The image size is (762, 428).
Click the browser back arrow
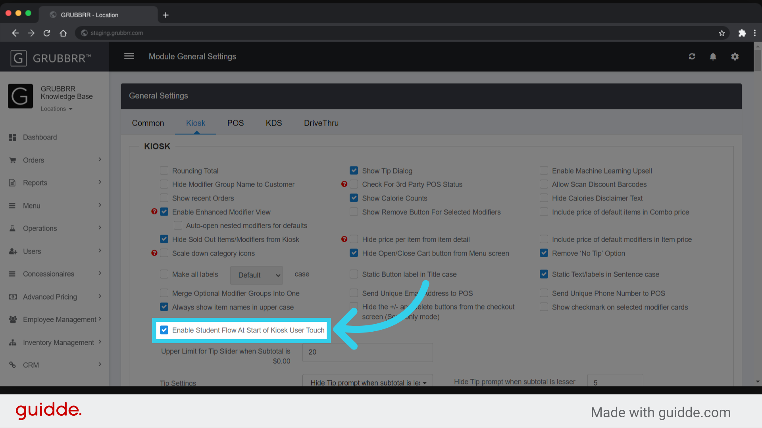click(15, 33)
